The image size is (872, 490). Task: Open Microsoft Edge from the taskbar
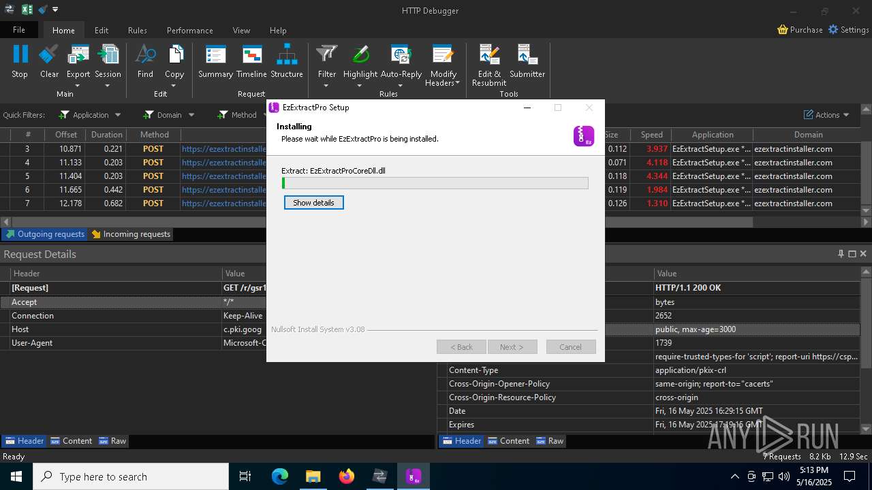tap(280, 476)
